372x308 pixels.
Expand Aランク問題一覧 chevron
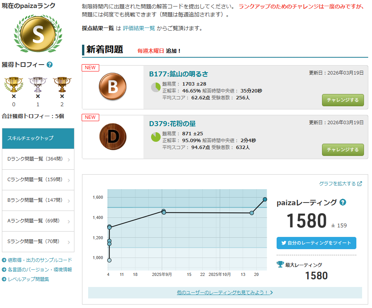tap(69, 222)
